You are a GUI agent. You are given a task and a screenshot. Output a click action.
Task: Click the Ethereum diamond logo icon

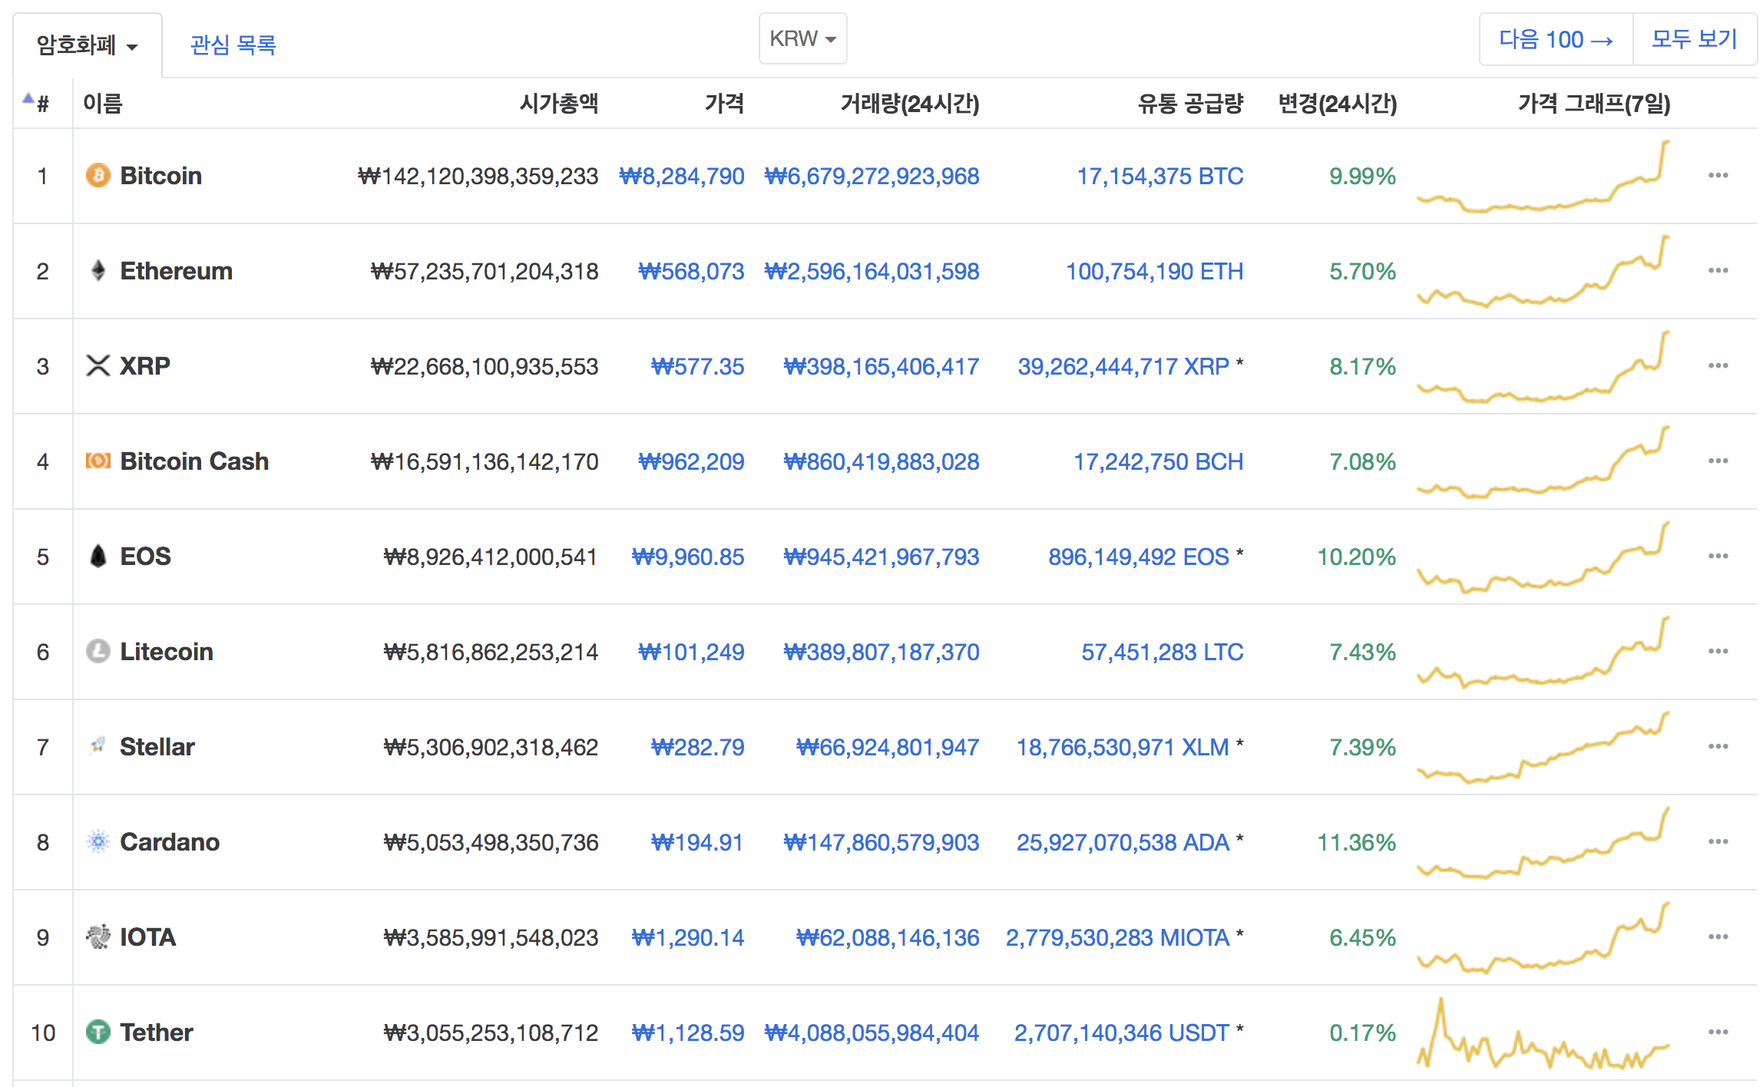pyautogui.click(x=98, y=270)
